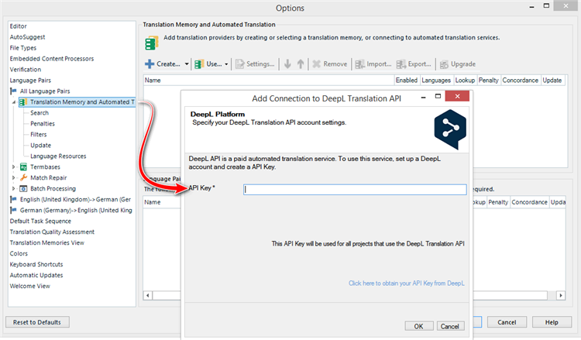Click the move down arrow icon

[287, 64]
